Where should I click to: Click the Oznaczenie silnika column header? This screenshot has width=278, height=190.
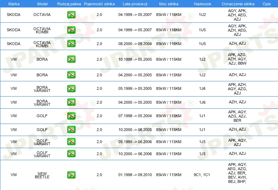[x=238, y=4]
